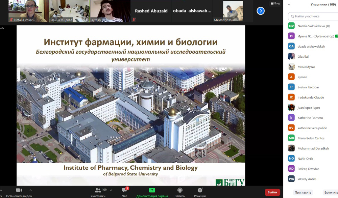The width and height of the screenshot is (338, 198).
Task: Click the Пригласить invite button
Action: point(303,192)
